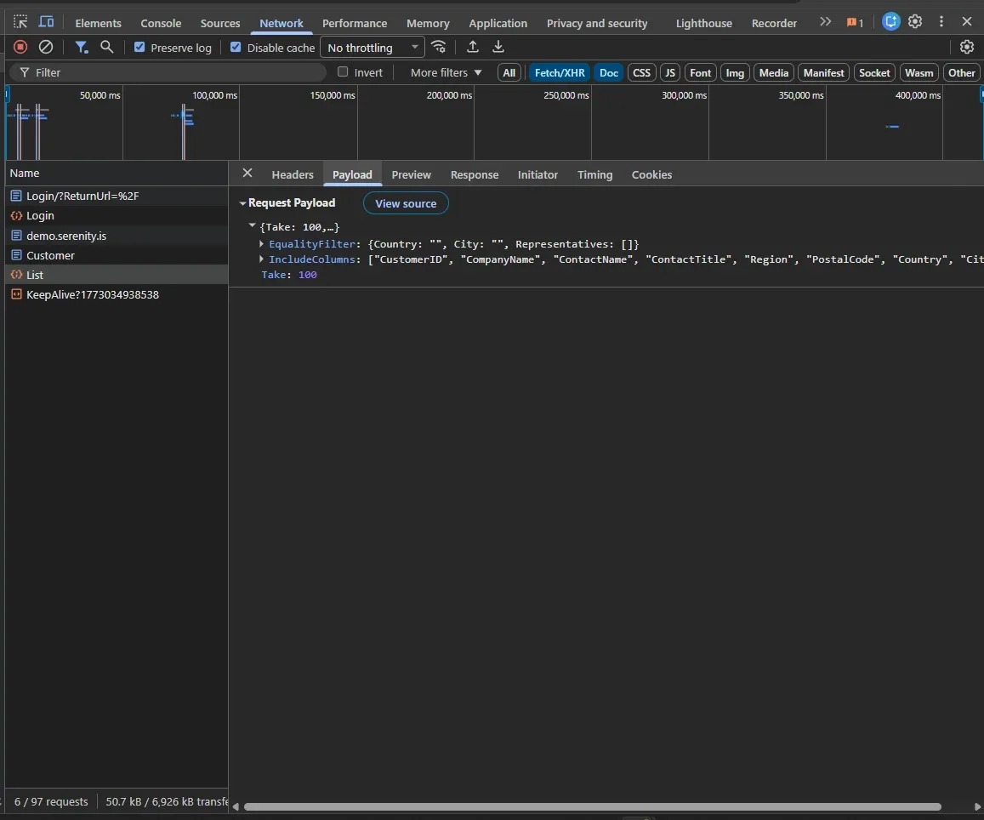Switch to the Response tab

click(x=474, y=174)
